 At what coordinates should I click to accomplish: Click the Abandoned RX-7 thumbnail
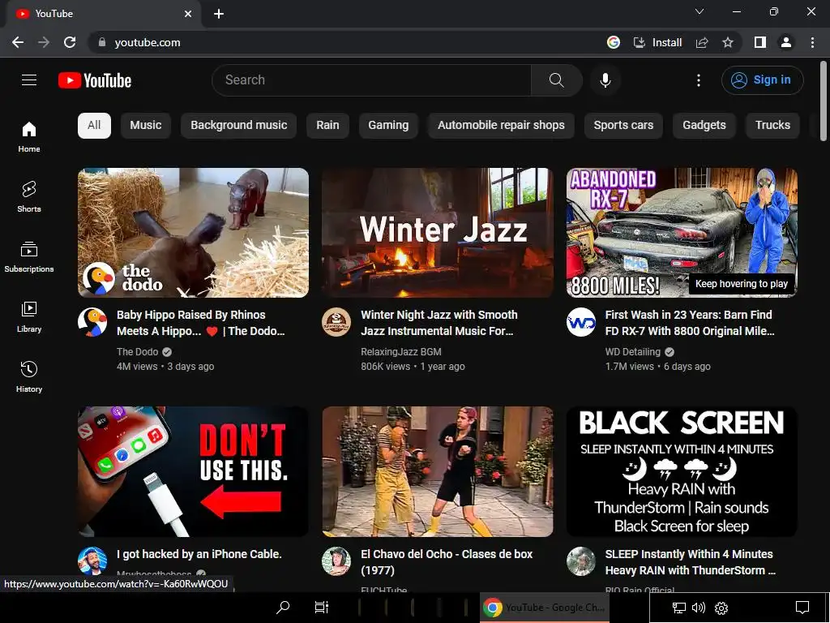(682, 233)
